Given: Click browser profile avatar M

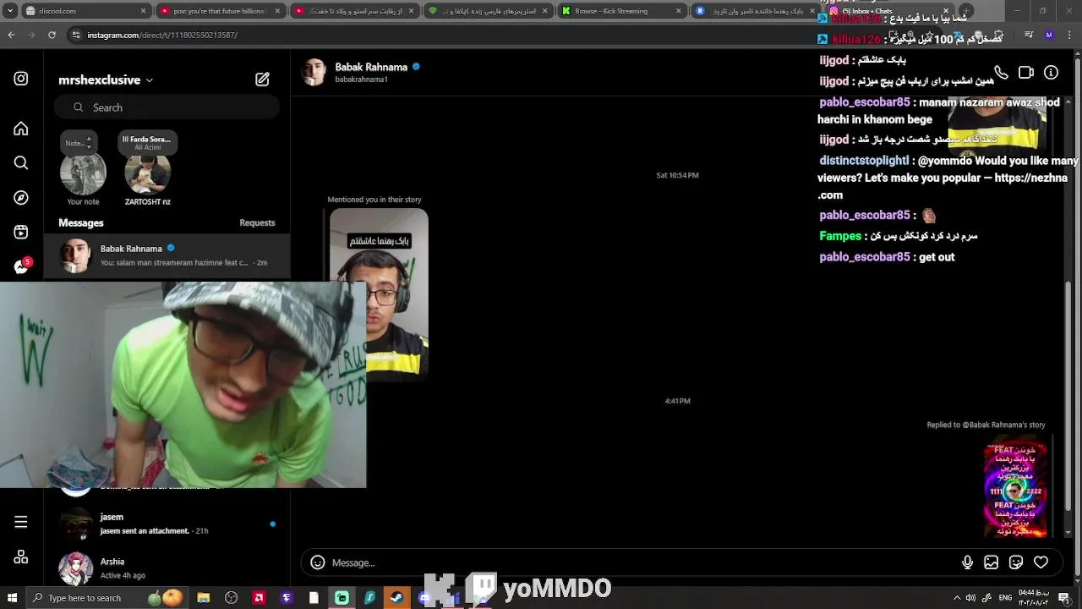Looking at the screenshot, I should (1049, 35).
